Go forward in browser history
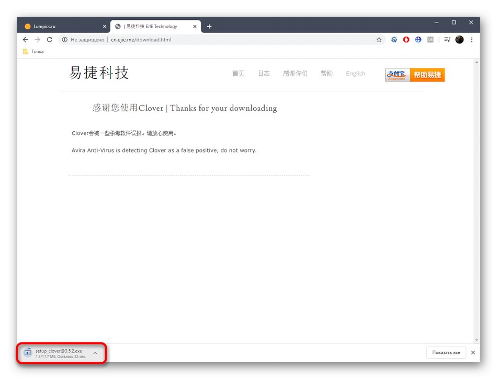Screen dimensions: 497x379 tap(37, 40)
